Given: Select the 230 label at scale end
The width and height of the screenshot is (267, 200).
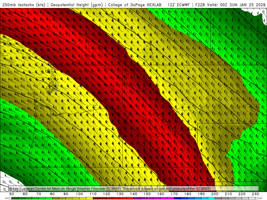Looking at the screenshot, I should pos(255,194).
